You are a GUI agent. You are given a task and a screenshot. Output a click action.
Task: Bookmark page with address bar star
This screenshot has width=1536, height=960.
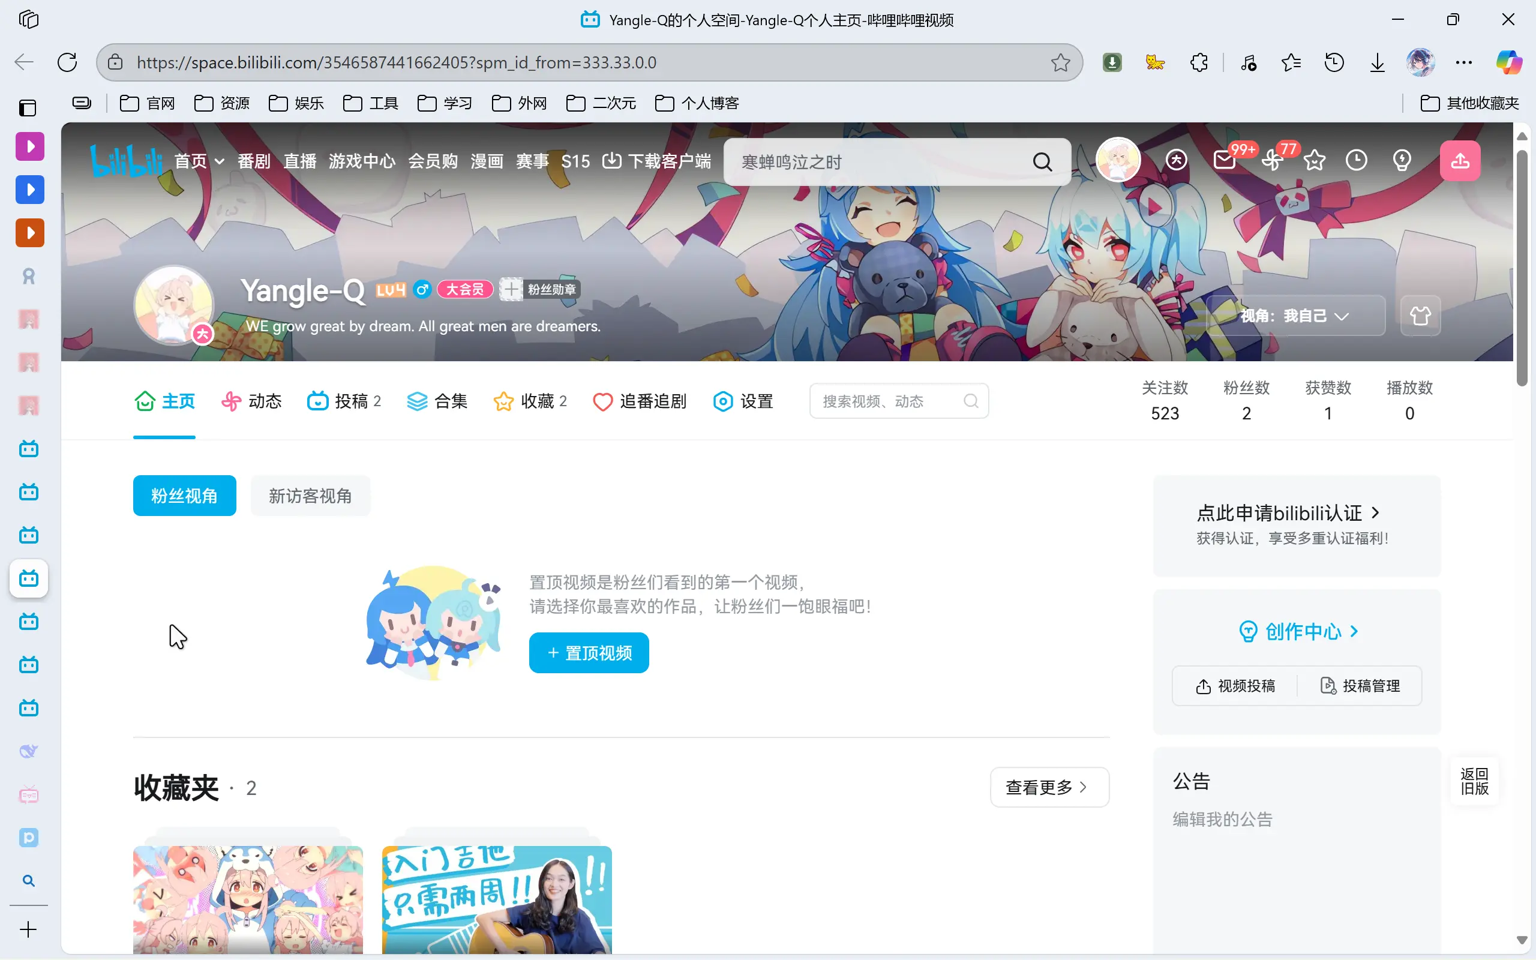coord(1060,62)
